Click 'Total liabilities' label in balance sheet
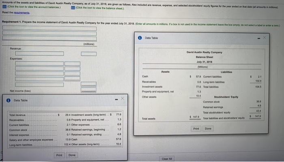284x162 pixels. coord(211,87)
